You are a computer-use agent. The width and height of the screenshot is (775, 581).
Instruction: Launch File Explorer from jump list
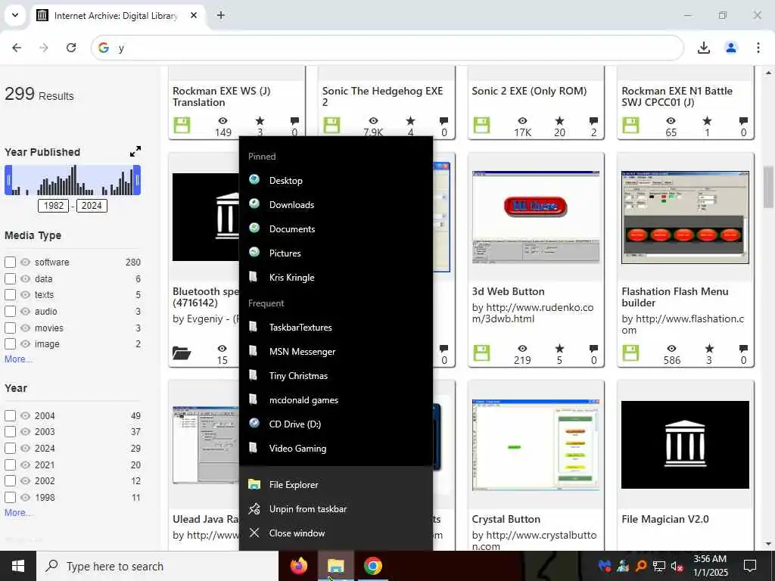pyautogui.click(x=335, y=485)
